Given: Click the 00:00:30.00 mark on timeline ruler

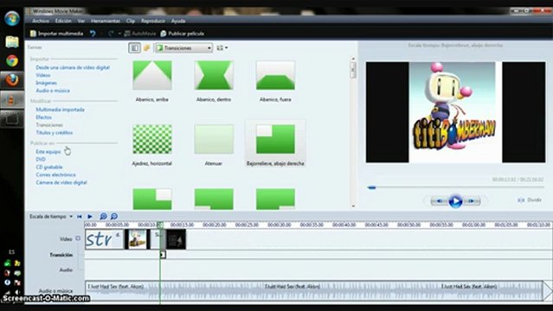Looking at the screenshot, I should 279,225.
